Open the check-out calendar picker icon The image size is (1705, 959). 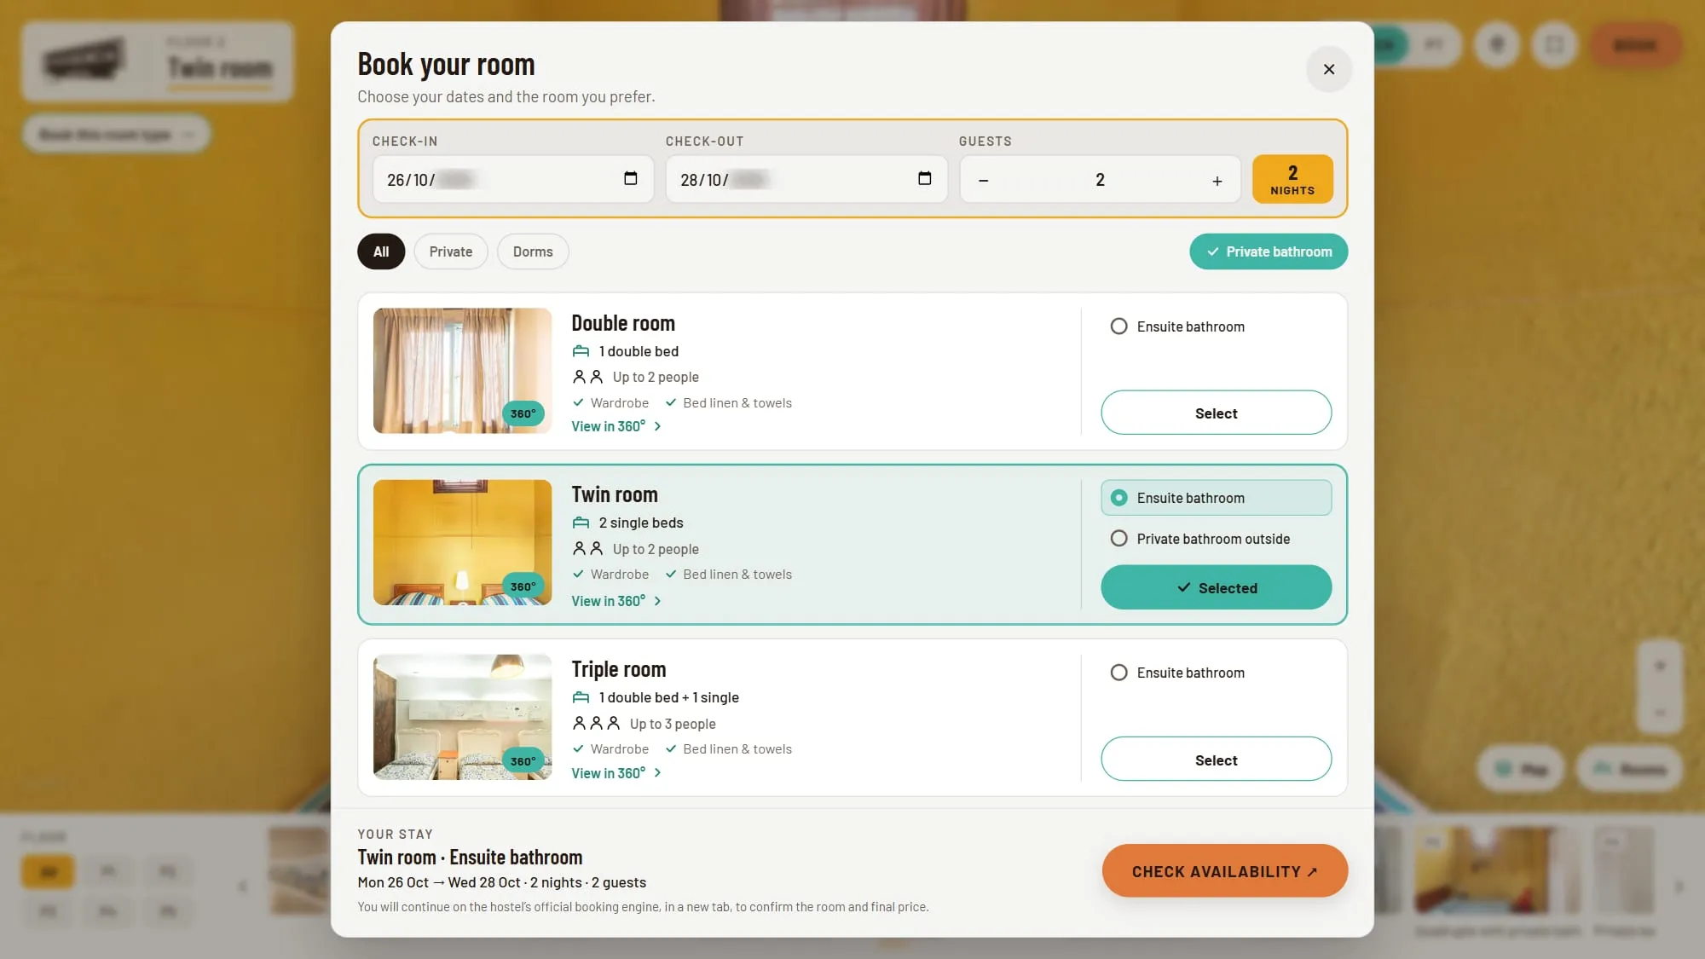pyautogui.click(x=924, y=178)
